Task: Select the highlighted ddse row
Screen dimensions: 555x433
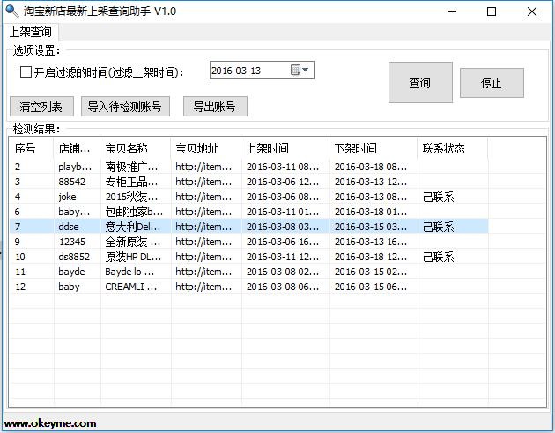Action: pos(249,227)
